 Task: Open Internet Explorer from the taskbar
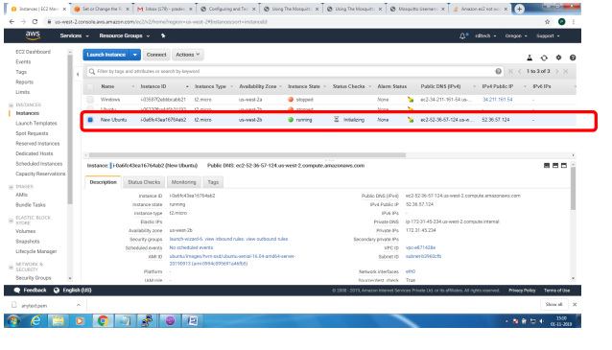coord(35,320)
